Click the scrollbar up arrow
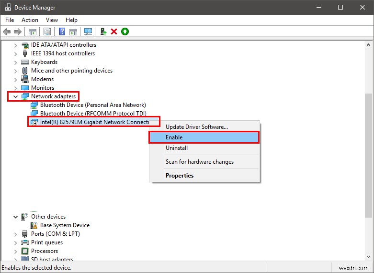This screenshot has width=374, height=273. click(368, 45)
